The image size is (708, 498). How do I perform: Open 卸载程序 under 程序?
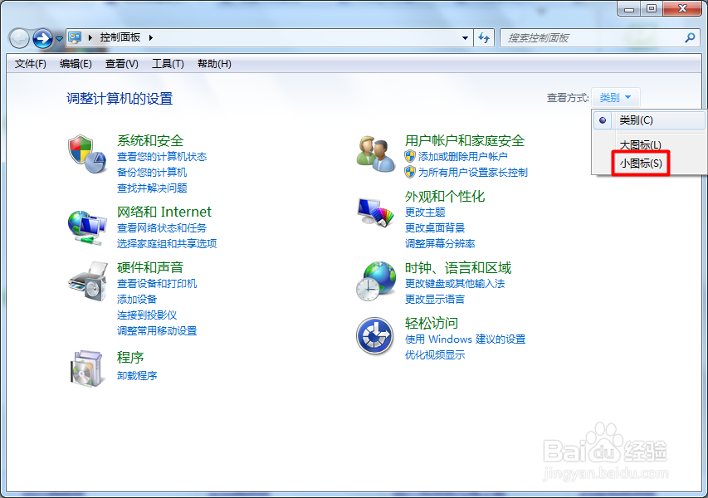point(136,375)
